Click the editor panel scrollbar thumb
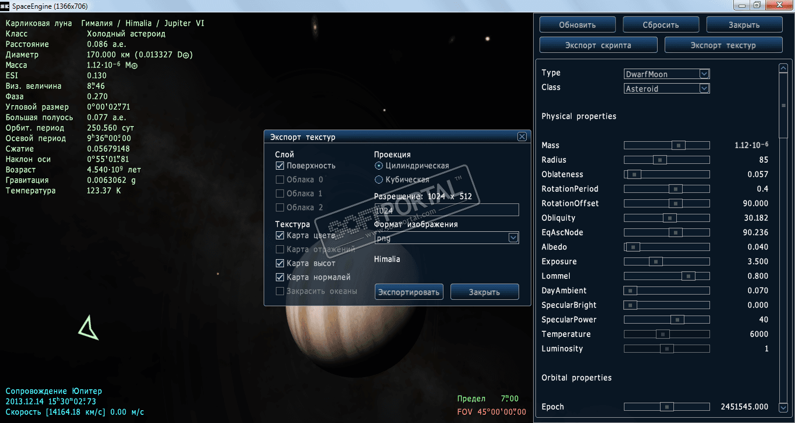The width and height of the screenshot is (795, 423). click(x=783, y=105)
